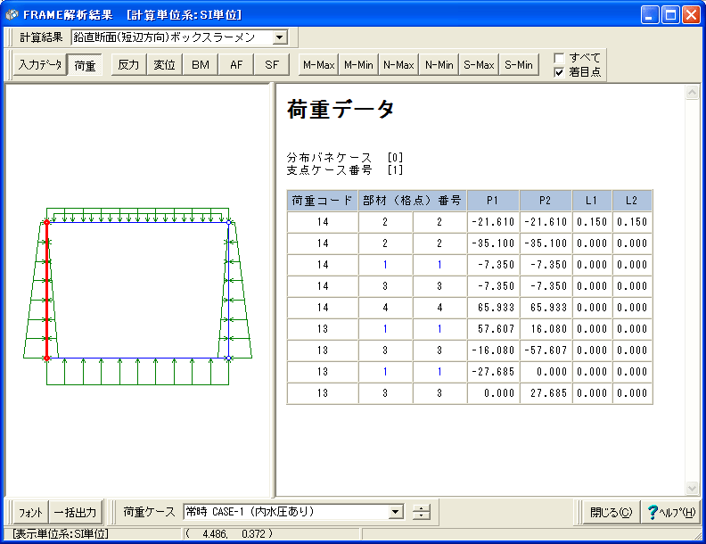Click the P2 cell showing -57.607

coord(546,350)
